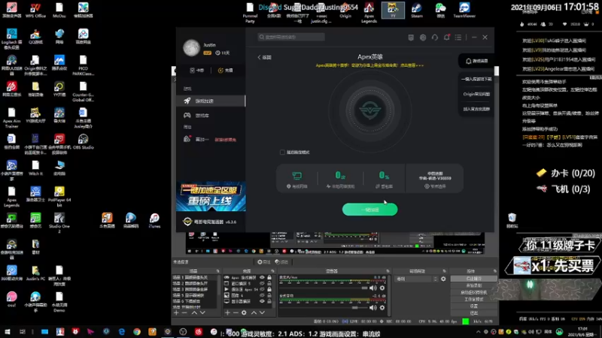Open Apex Aim Trainer desktop file

(11, 118)
